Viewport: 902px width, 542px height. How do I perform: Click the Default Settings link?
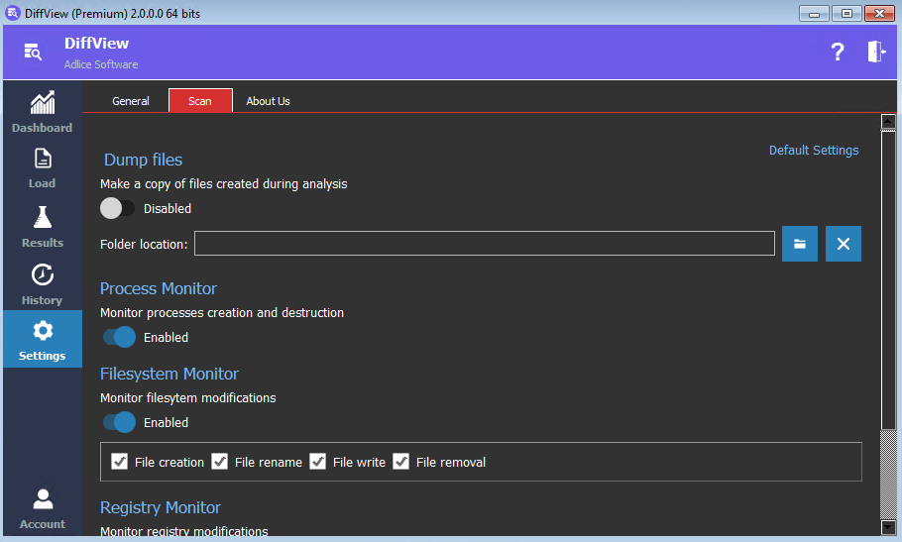click(814, 151)
